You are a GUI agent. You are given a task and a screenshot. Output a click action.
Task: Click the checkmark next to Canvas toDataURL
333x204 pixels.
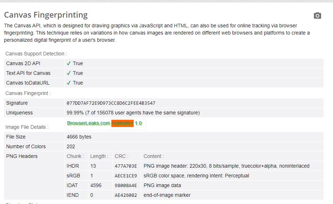coord(69,83)
